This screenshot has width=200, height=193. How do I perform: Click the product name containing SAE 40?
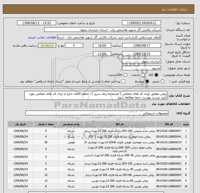120,157
